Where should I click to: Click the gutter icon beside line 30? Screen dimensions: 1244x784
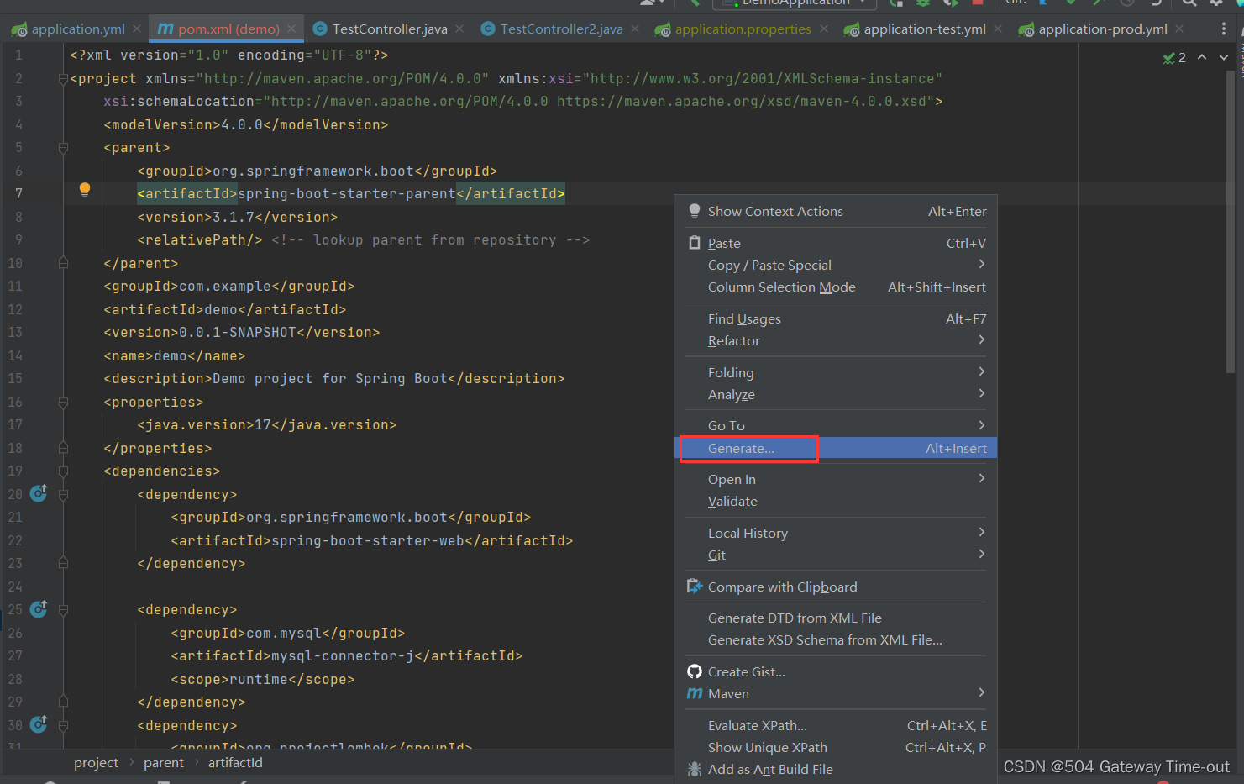coord(39,724)
